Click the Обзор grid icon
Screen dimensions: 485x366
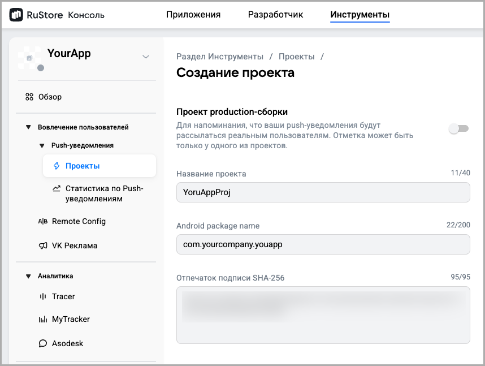click(29, 97)
